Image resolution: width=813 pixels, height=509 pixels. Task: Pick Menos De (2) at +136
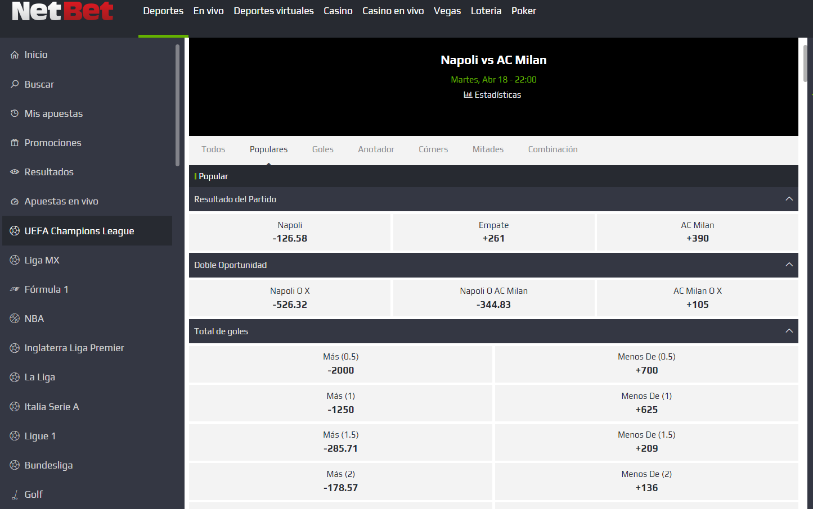646,481
